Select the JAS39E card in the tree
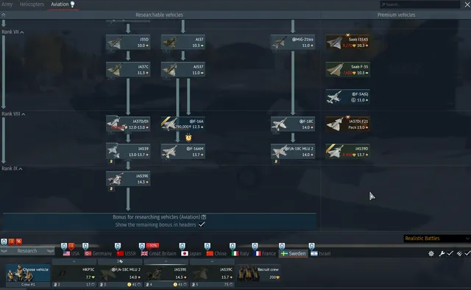 [x=128, y=179]
